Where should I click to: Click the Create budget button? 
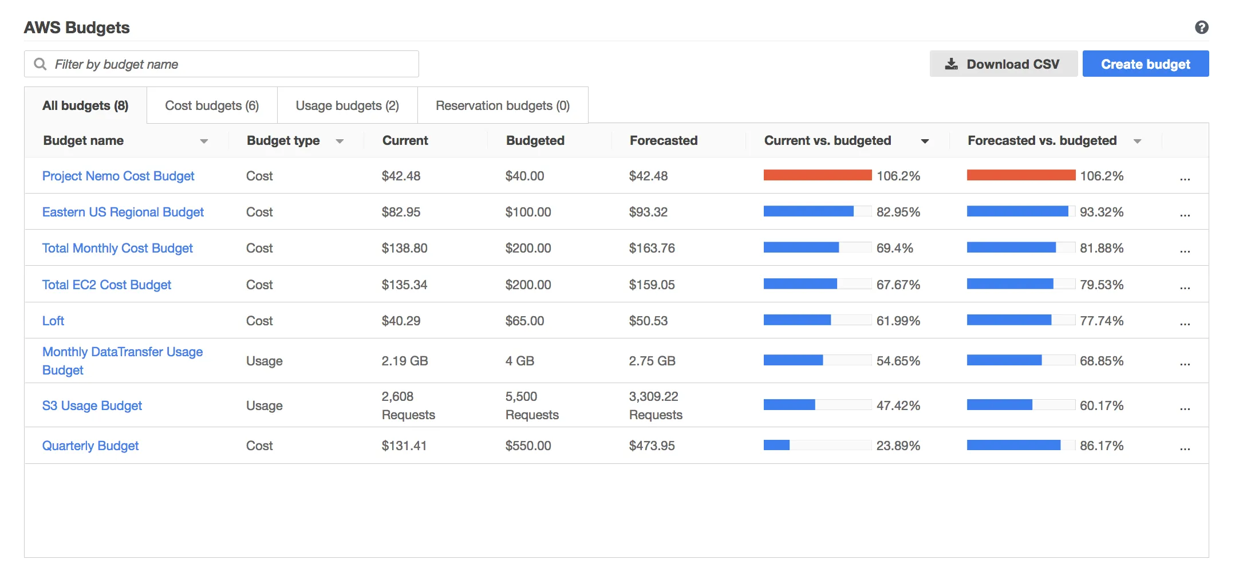(x=1145, y=64)
